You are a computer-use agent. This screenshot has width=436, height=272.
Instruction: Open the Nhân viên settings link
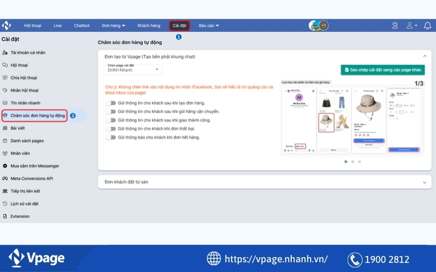(20, 153)
